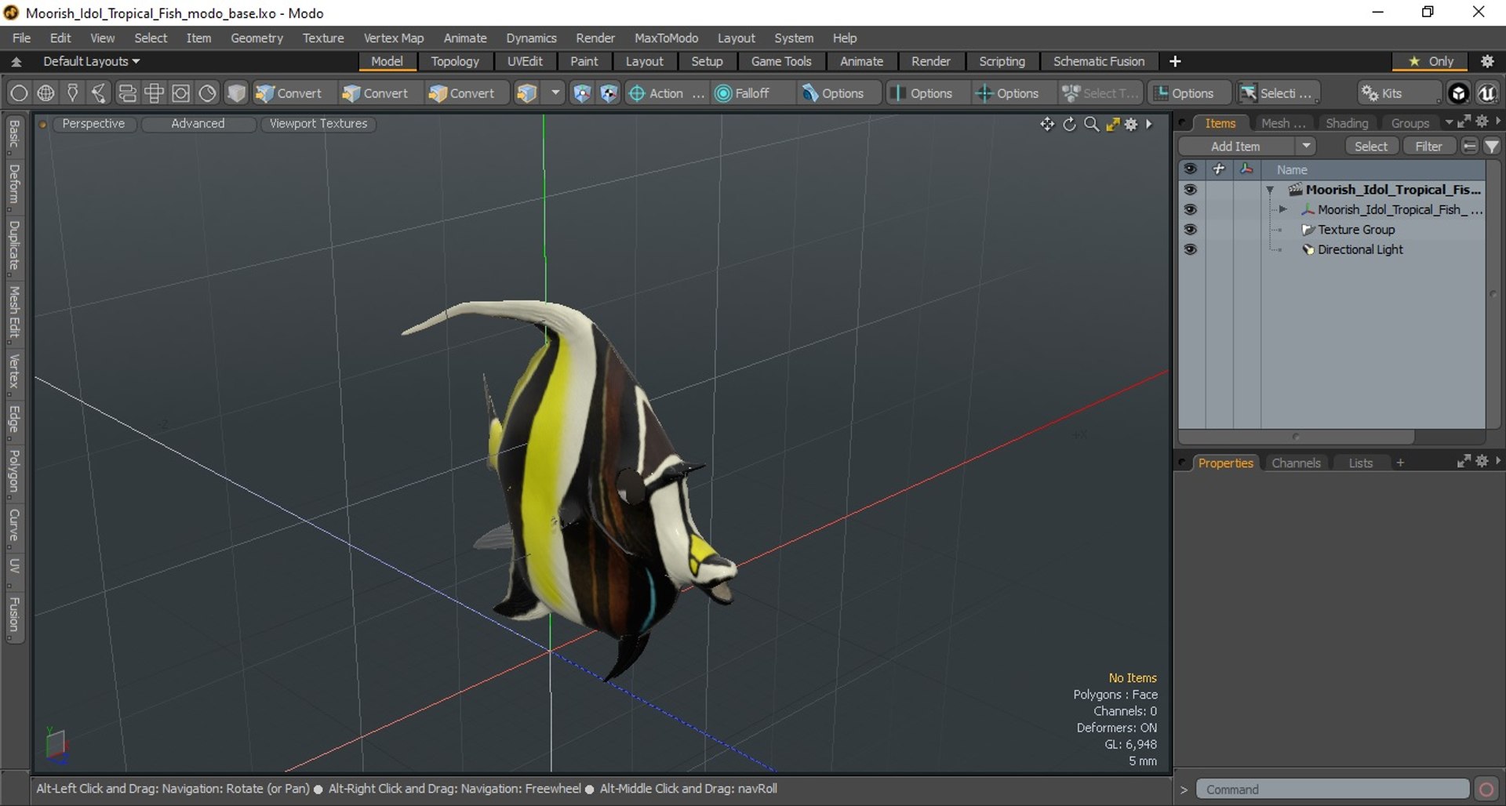Open the Geometry menu
The image size is (1506, 806).
coord(256,38)
